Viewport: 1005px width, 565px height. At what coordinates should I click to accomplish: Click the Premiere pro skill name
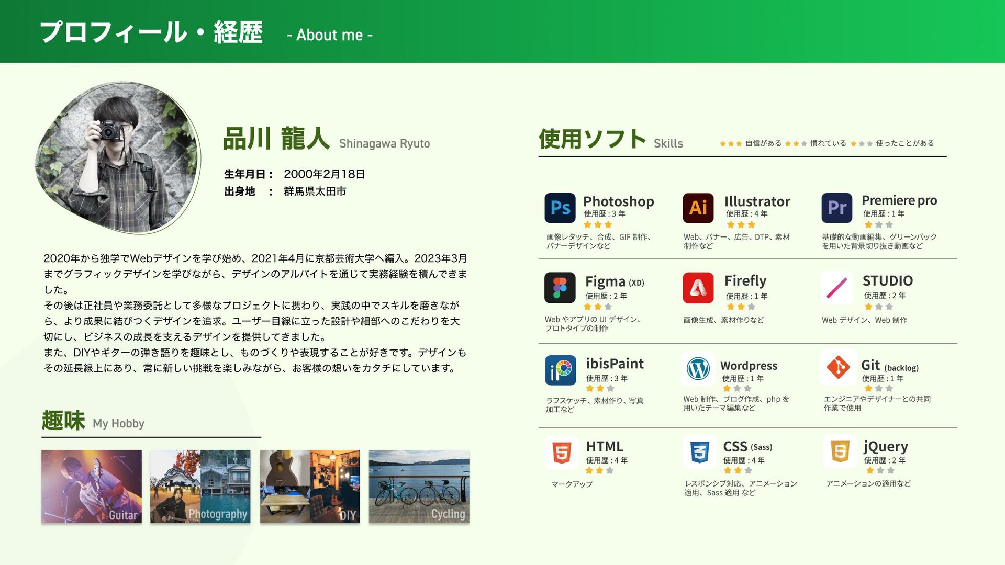click(x=899, y=200)
